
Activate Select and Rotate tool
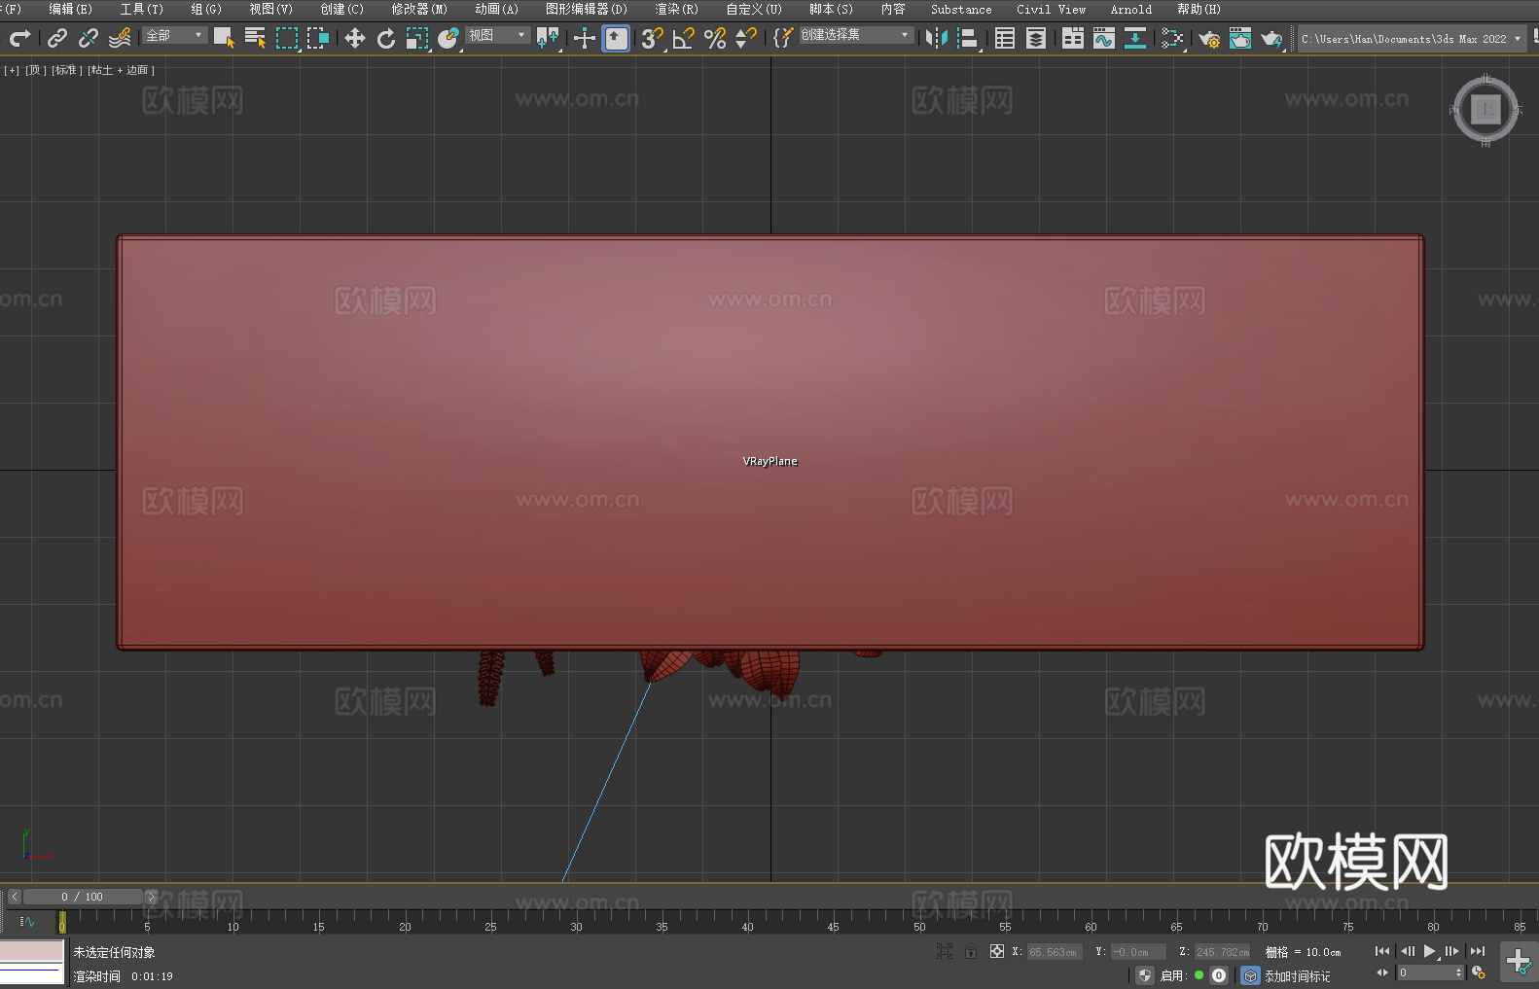pos(386,38)
